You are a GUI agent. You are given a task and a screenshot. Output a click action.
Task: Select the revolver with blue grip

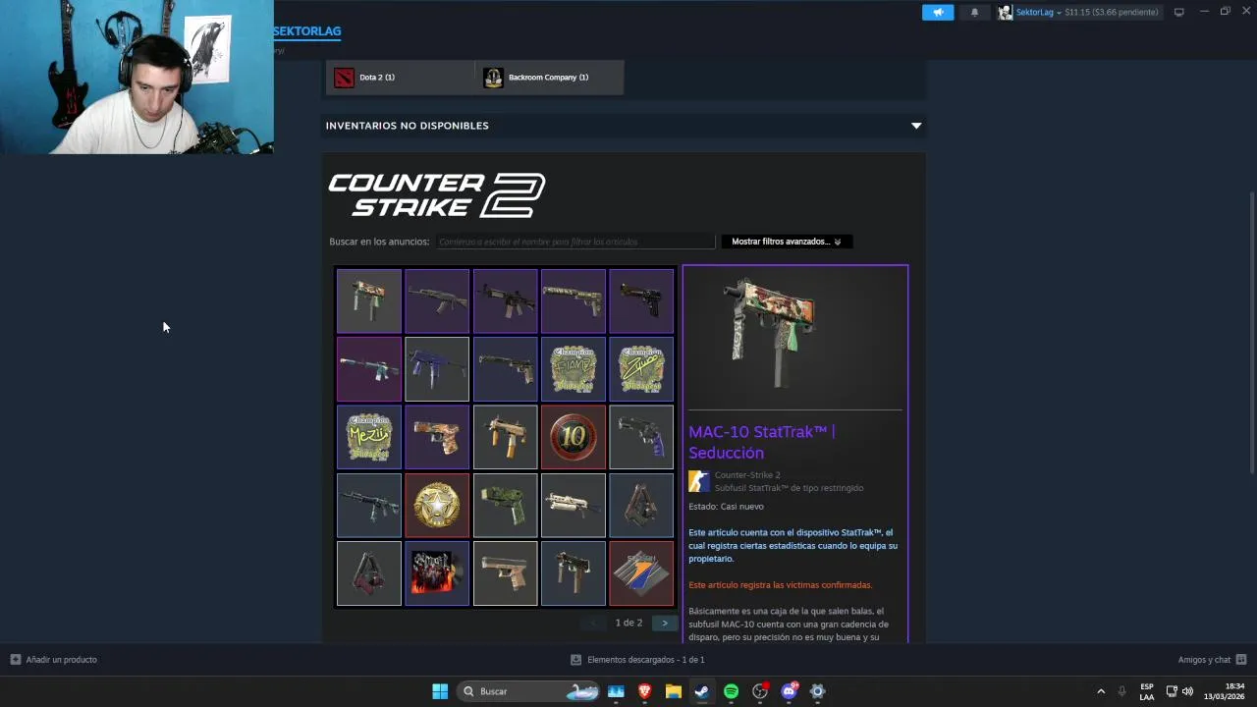point(641,437)
